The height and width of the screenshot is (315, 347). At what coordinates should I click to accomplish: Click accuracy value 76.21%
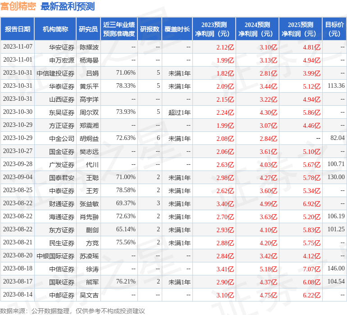[x=126, y=281]
